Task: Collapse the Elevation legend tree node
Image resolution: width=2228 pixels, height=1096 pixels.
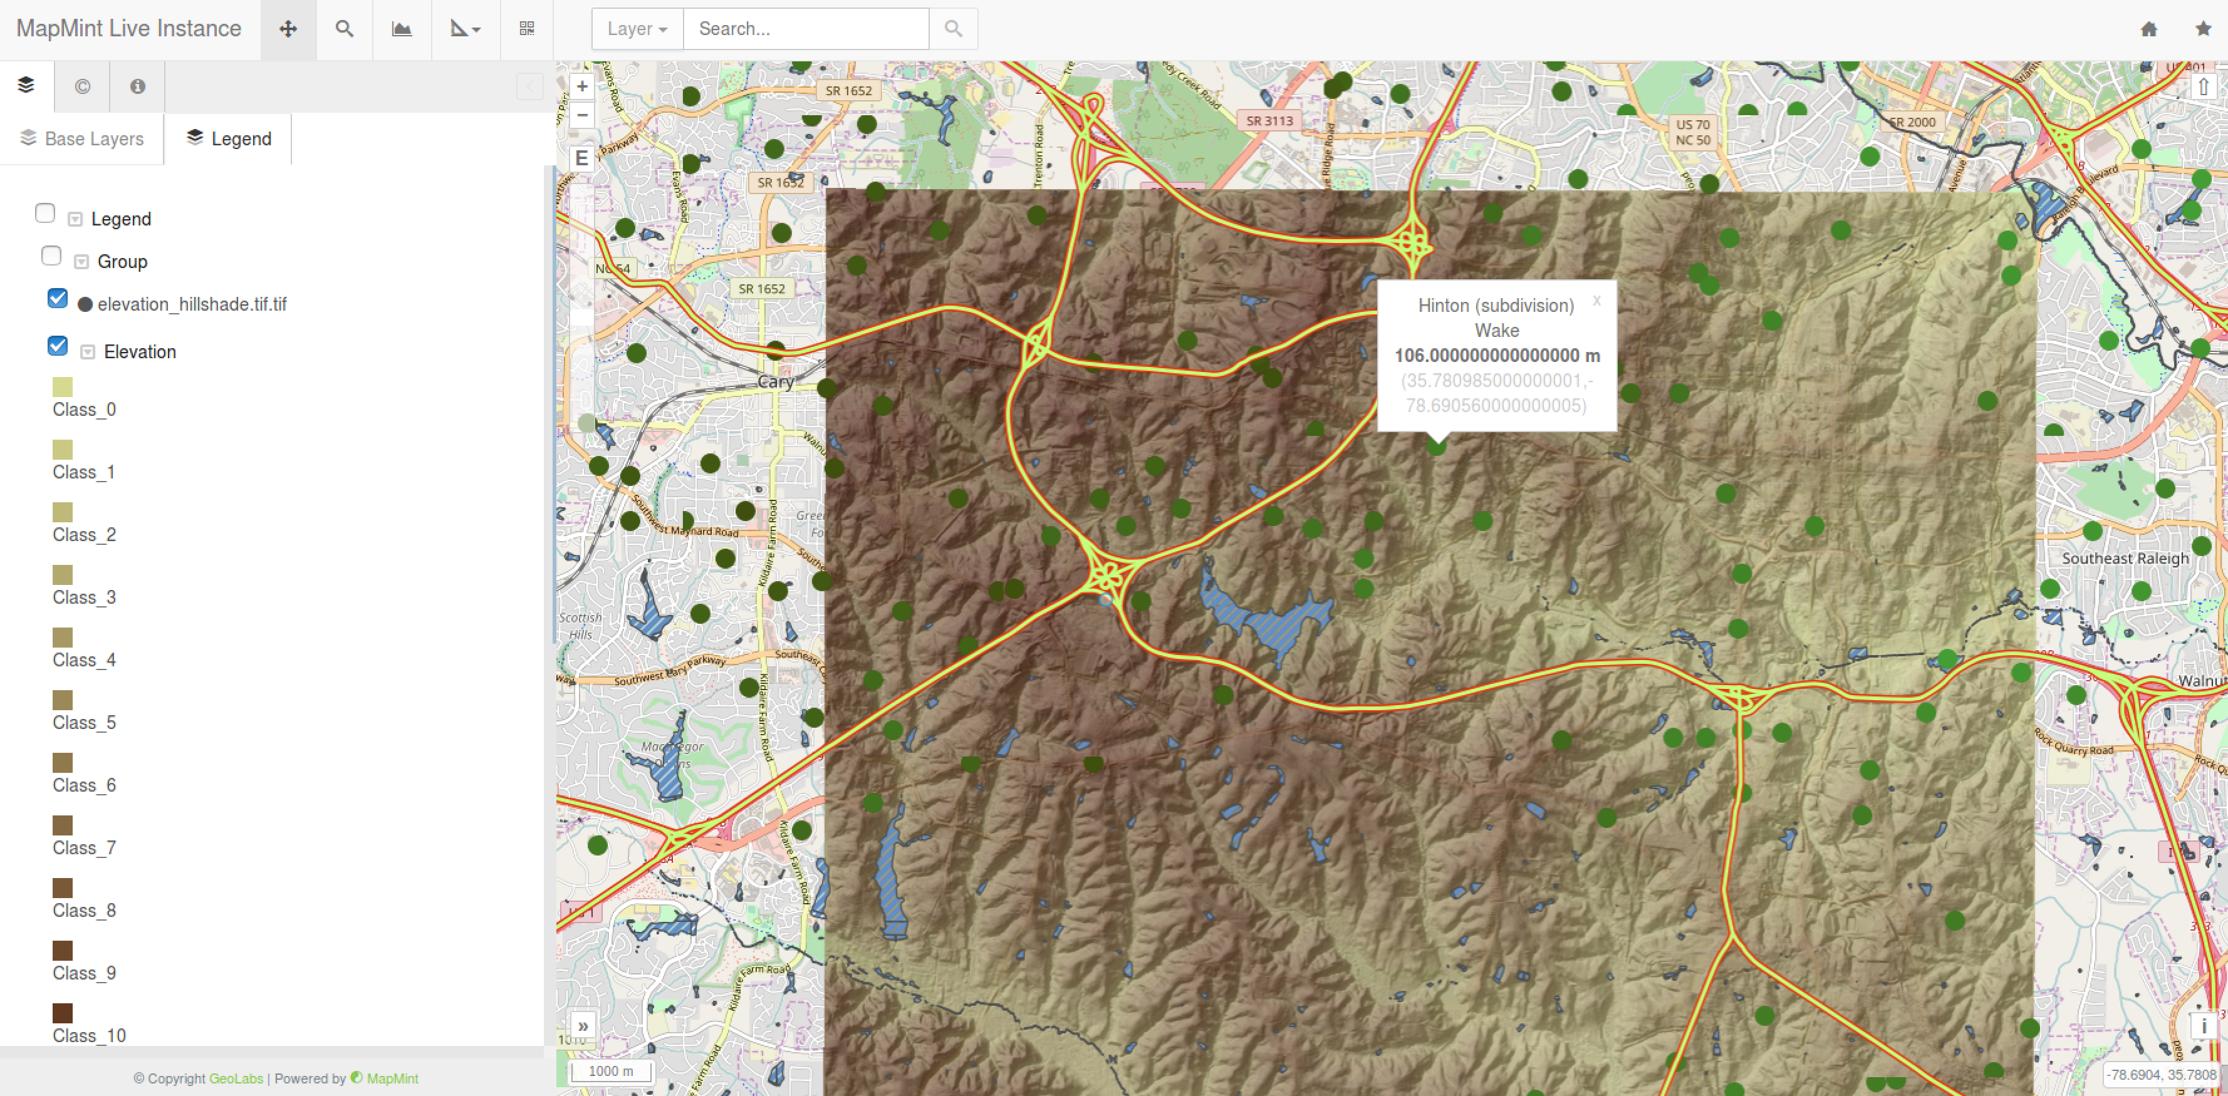Action: click(x=86, y=352)
